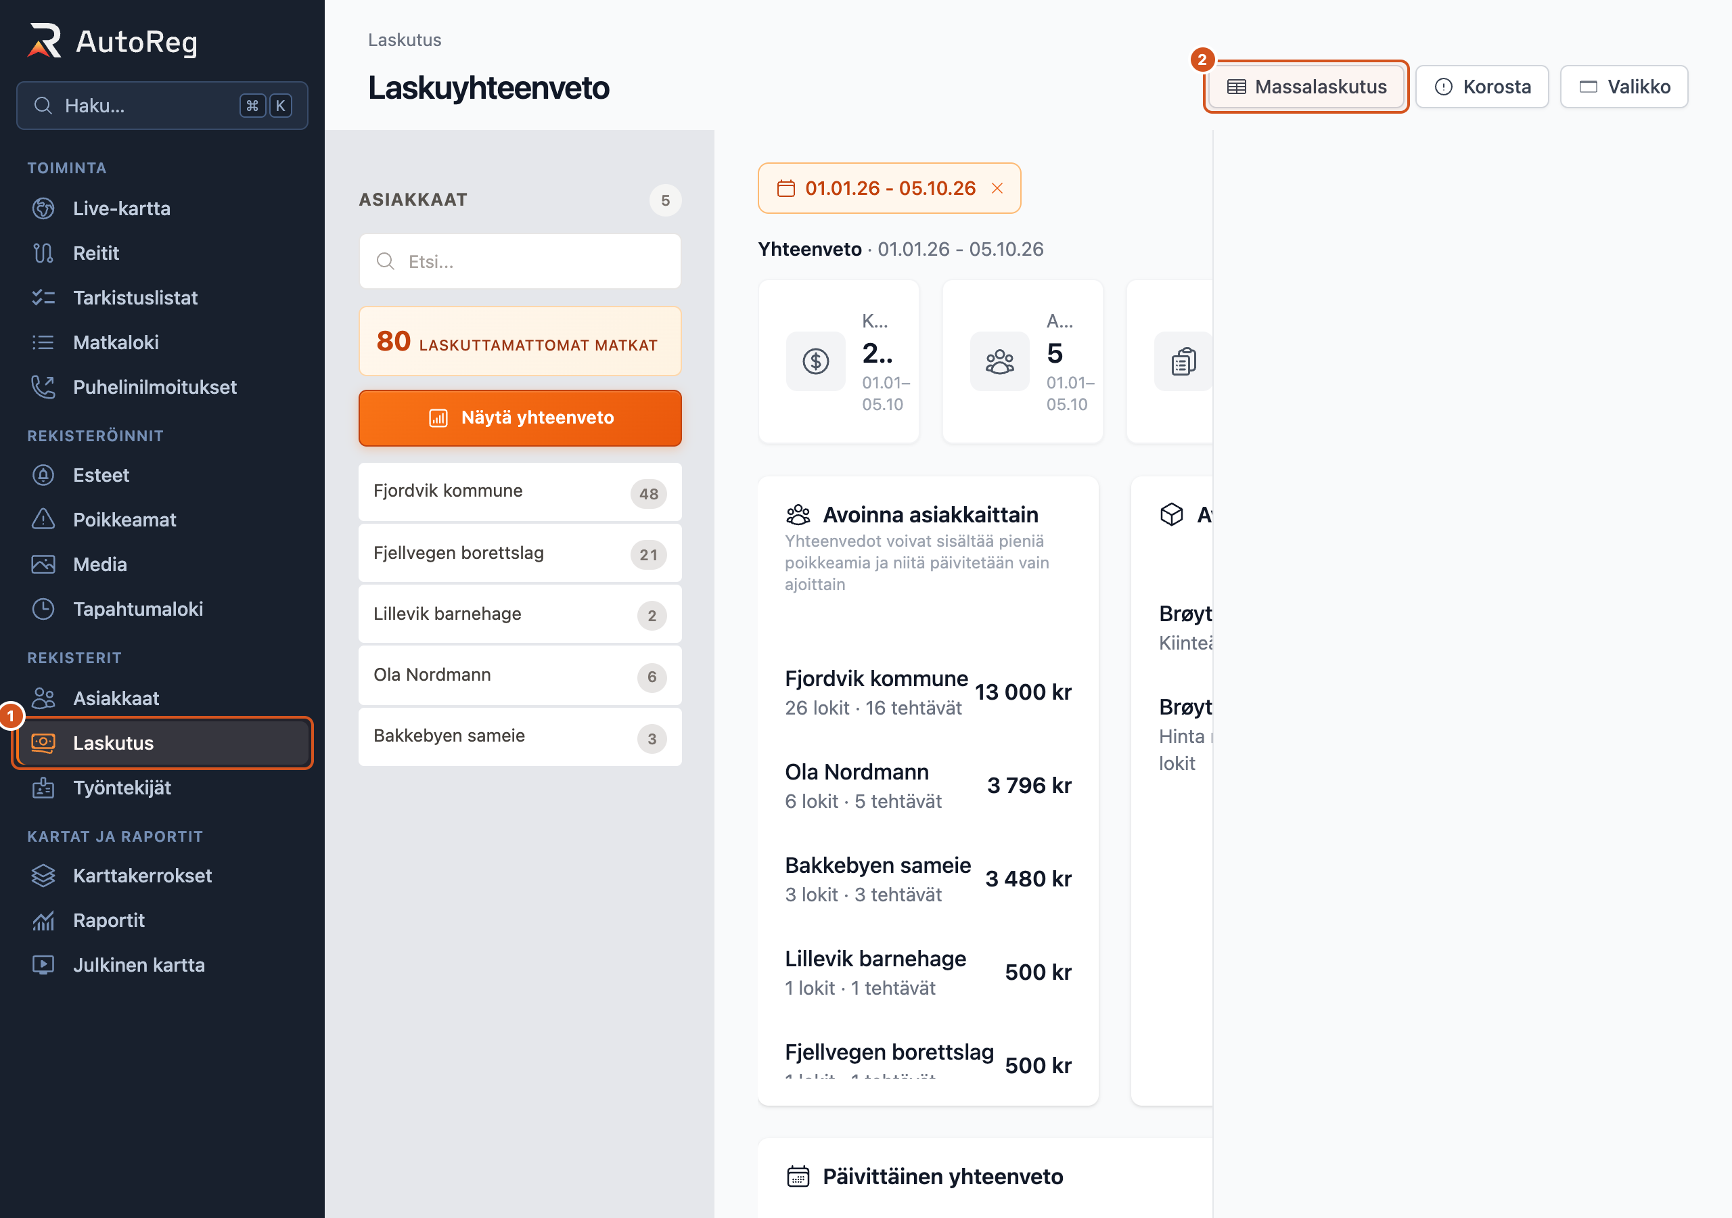Open Matkaloki trip log

[x=162, y=342]
